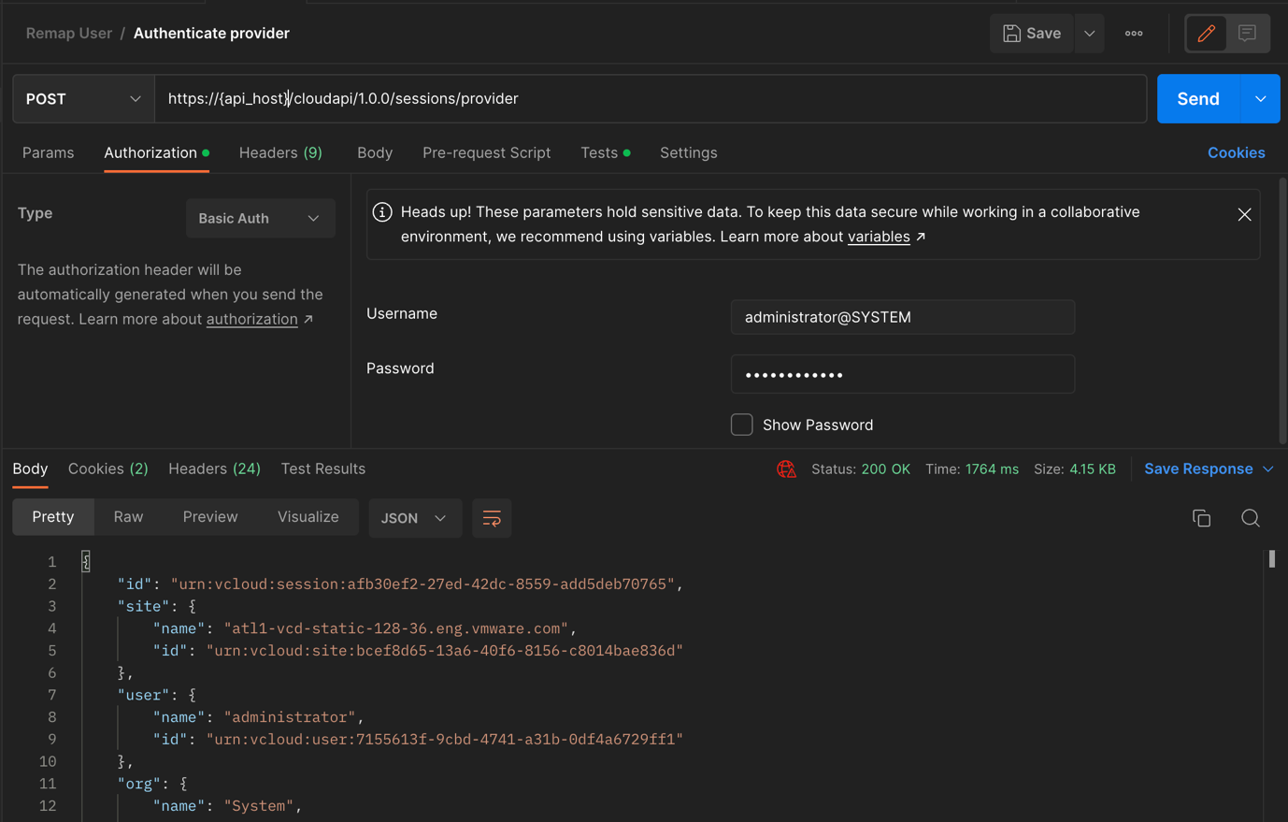Screen dimensions: 1288x822
Task: Open the POST method dropdown
Action: click(83, 99)
